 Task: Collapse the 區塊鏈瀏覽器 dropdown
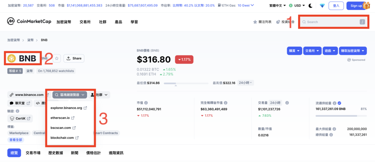[x=70, y=95]
